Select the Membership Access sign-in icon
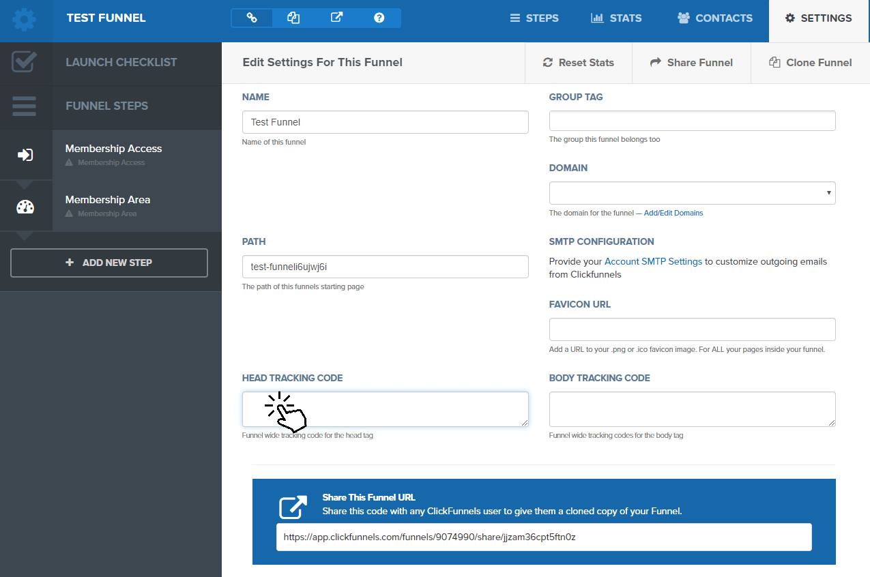 tap(25, 155)
